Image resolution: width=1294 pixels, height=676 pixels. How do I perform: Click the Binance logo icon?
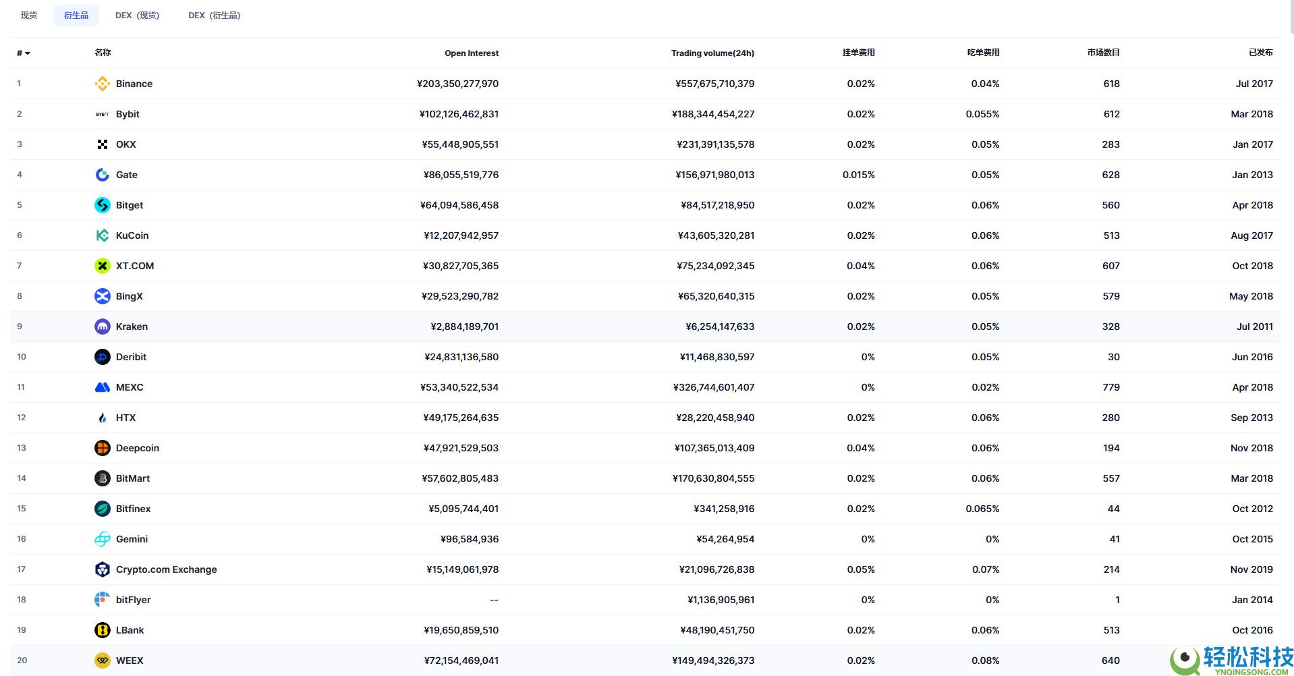[102, 84]
